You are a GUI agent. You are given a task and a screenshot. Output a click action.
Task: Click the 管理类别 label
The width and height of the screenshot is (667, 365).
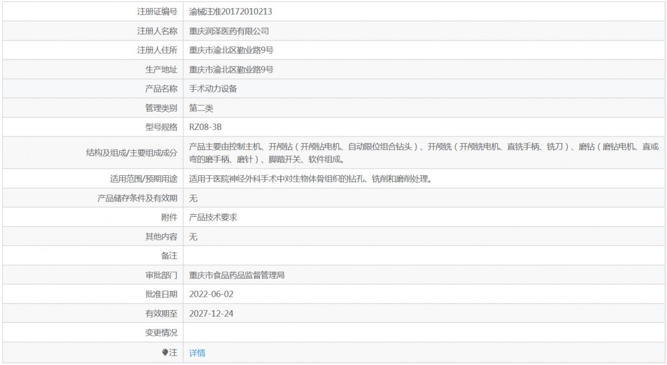pyautogui.click(x=161, y=108)
